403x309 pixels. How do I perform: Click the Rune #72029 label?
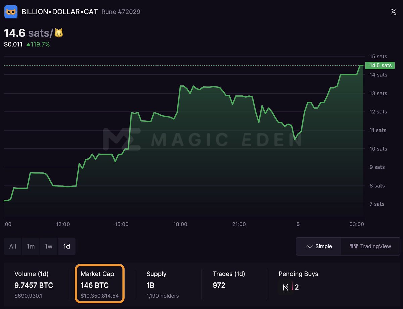121,12
